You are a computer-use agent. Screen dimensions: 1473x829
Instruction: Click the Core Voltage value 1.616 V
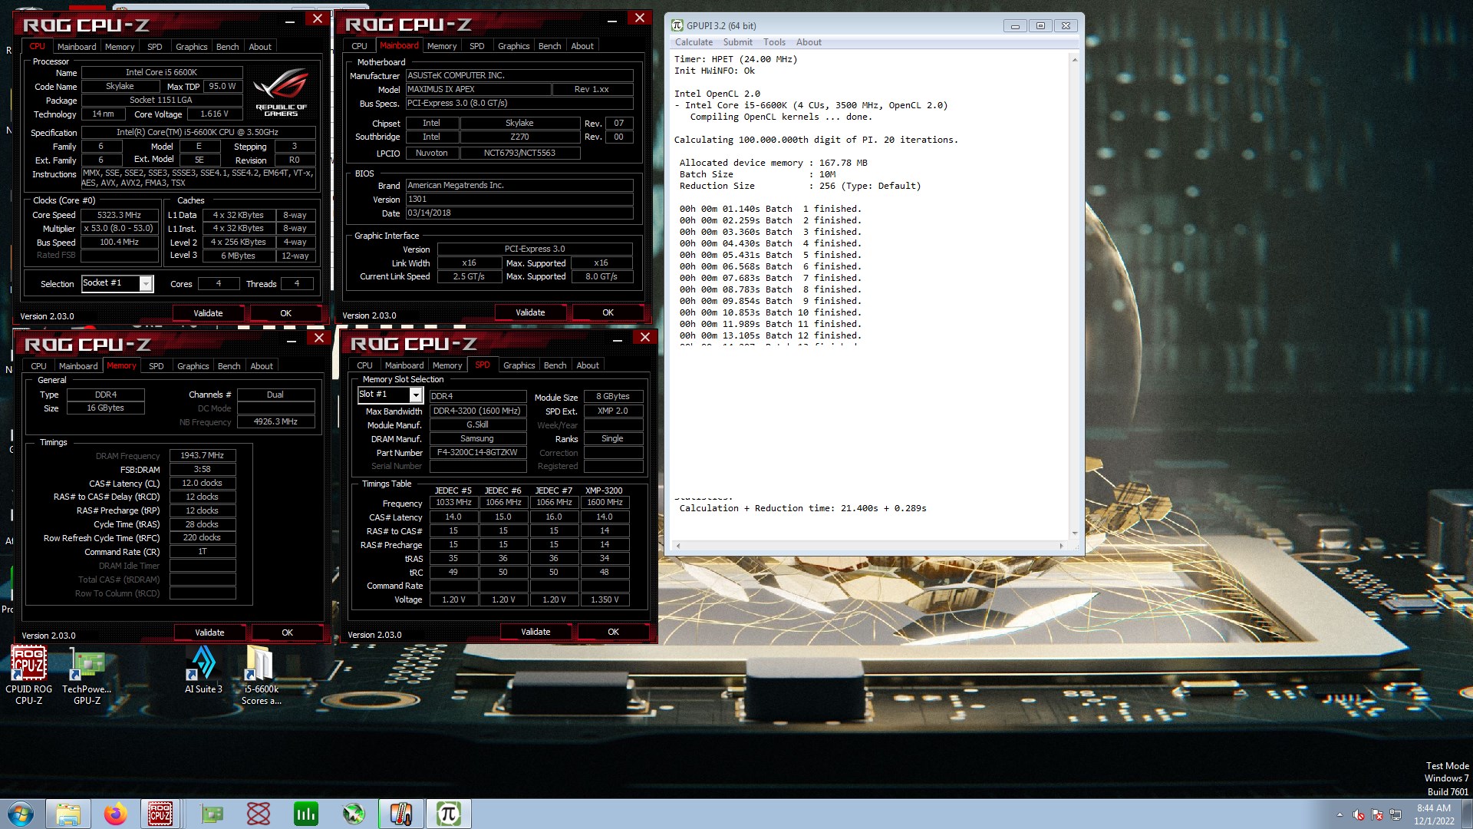click(x=214, y=114)
